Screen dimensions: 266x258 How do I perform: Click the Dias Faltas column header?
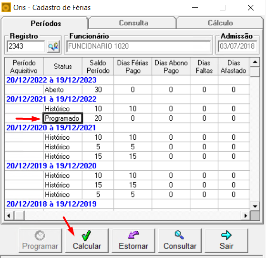click(x=204, y=67)
